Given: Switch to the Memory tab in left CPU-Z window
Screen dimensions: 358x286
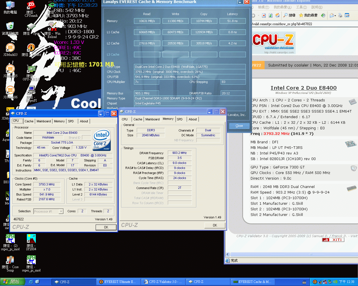Looking at the screenshot, I should pyautogui.click(x=59, y=121).
